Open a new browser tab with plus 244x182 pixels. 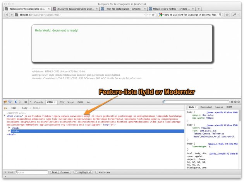click(x=199, y=9)
